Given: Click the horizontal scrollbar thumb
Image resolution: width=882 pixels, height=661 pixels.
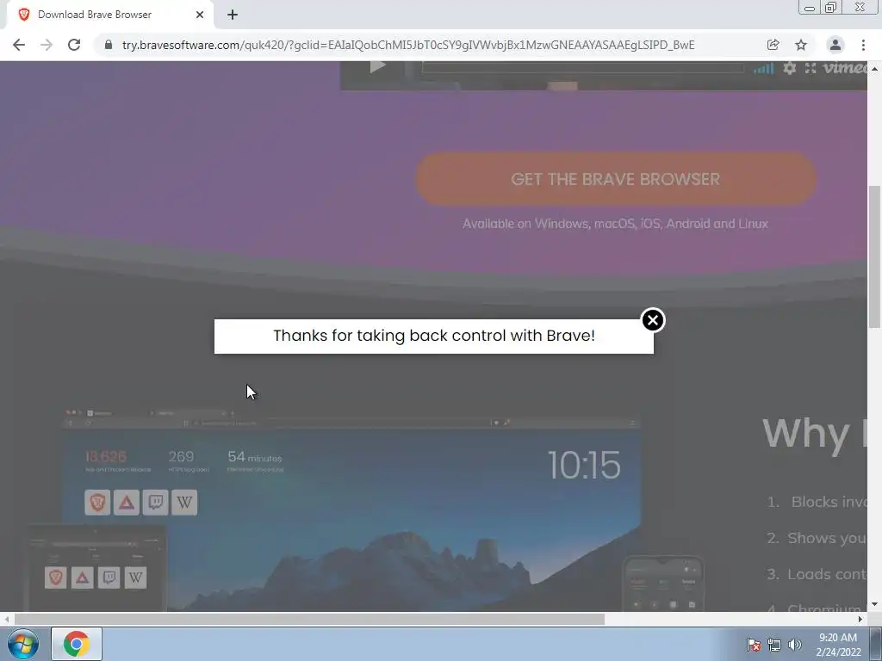Looking at the screenshot, I should coord(309,619).
